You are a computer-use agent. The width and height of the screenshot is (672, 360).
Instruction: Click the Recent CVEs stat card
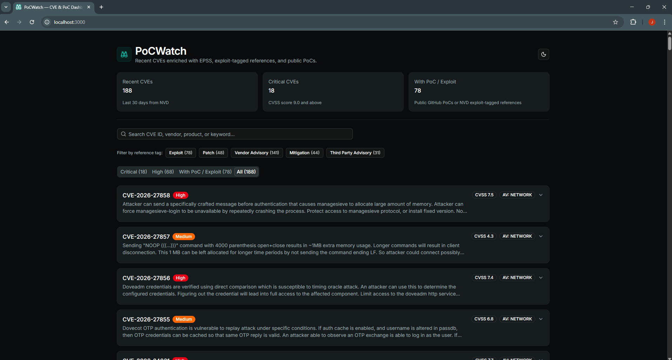[x=187, y=92]
